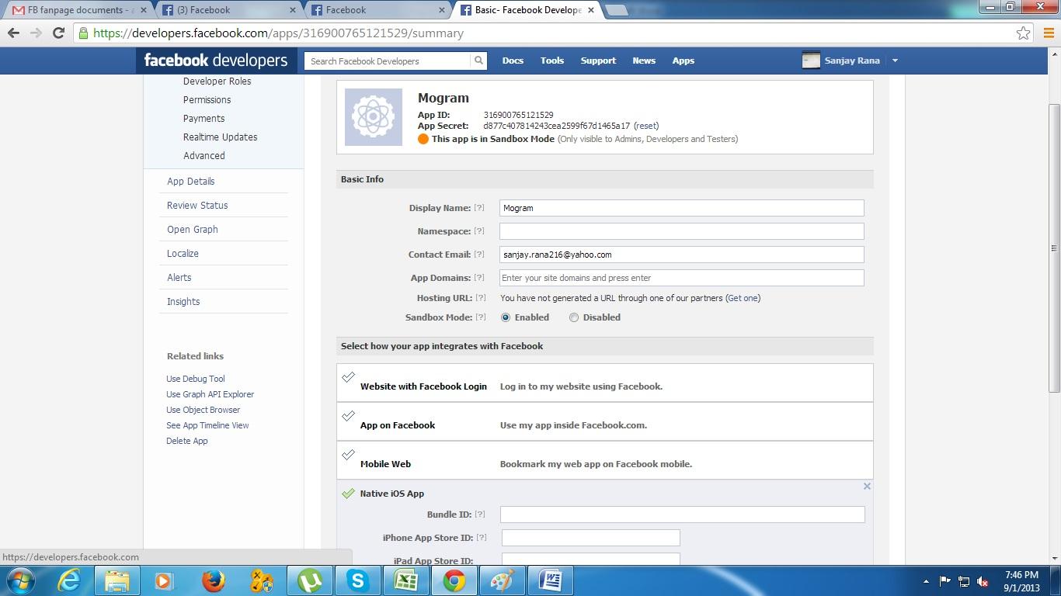Open the Apps menu
This screenshot has height=596, width=1061.
[684, 61]
